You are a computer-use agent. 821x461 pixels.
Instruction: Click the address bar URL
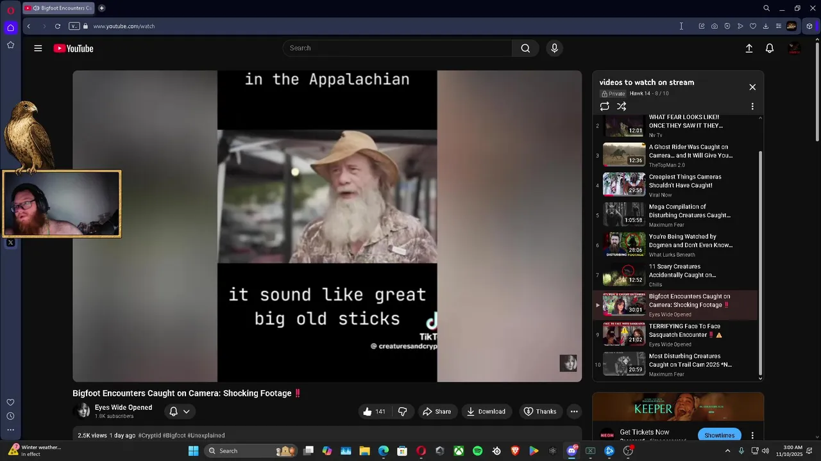(x=124, y=26)
